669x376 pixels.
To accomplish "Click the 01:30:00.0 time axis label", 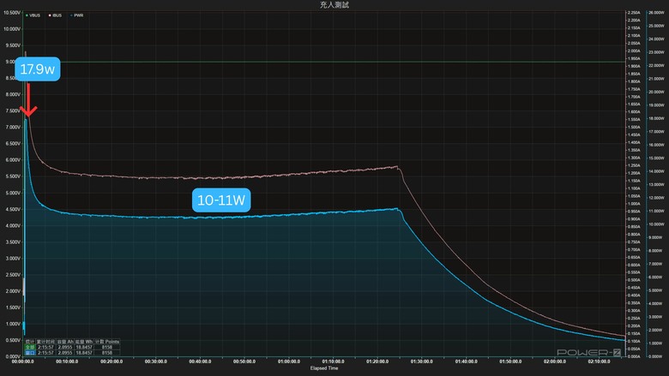I will click(421, 361).
